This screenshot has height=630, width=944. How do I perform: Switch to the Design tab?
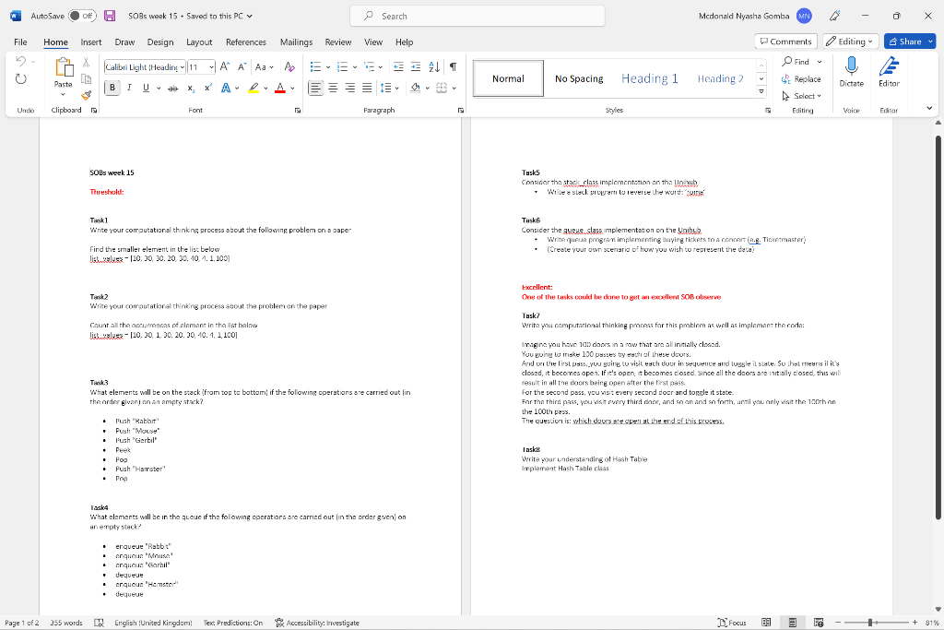(x=160, y=42)
